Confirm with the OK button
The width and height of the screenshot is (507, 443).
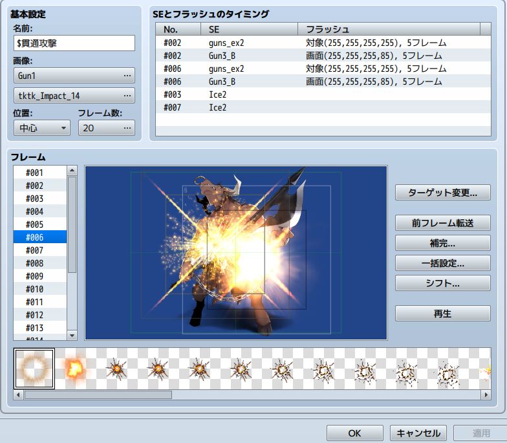[x=354, y=433]
